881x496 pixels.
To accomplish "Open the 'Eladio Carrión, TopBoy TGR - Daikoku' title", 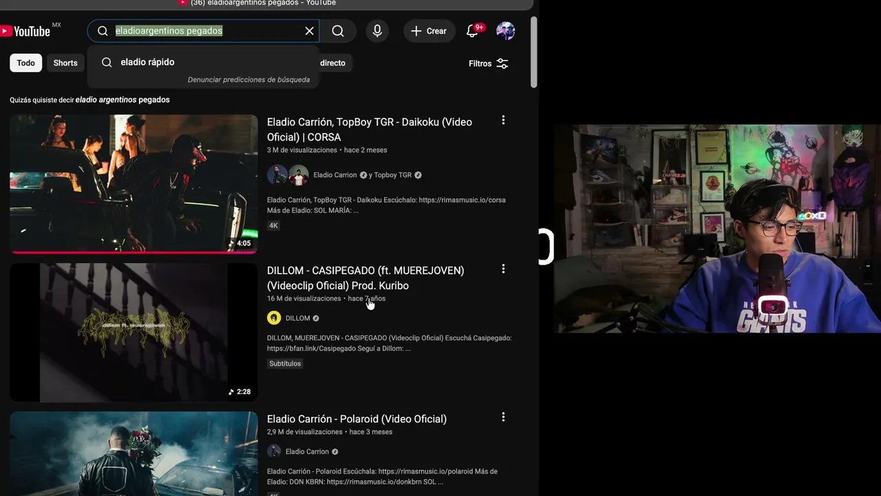I will (370, 130).
